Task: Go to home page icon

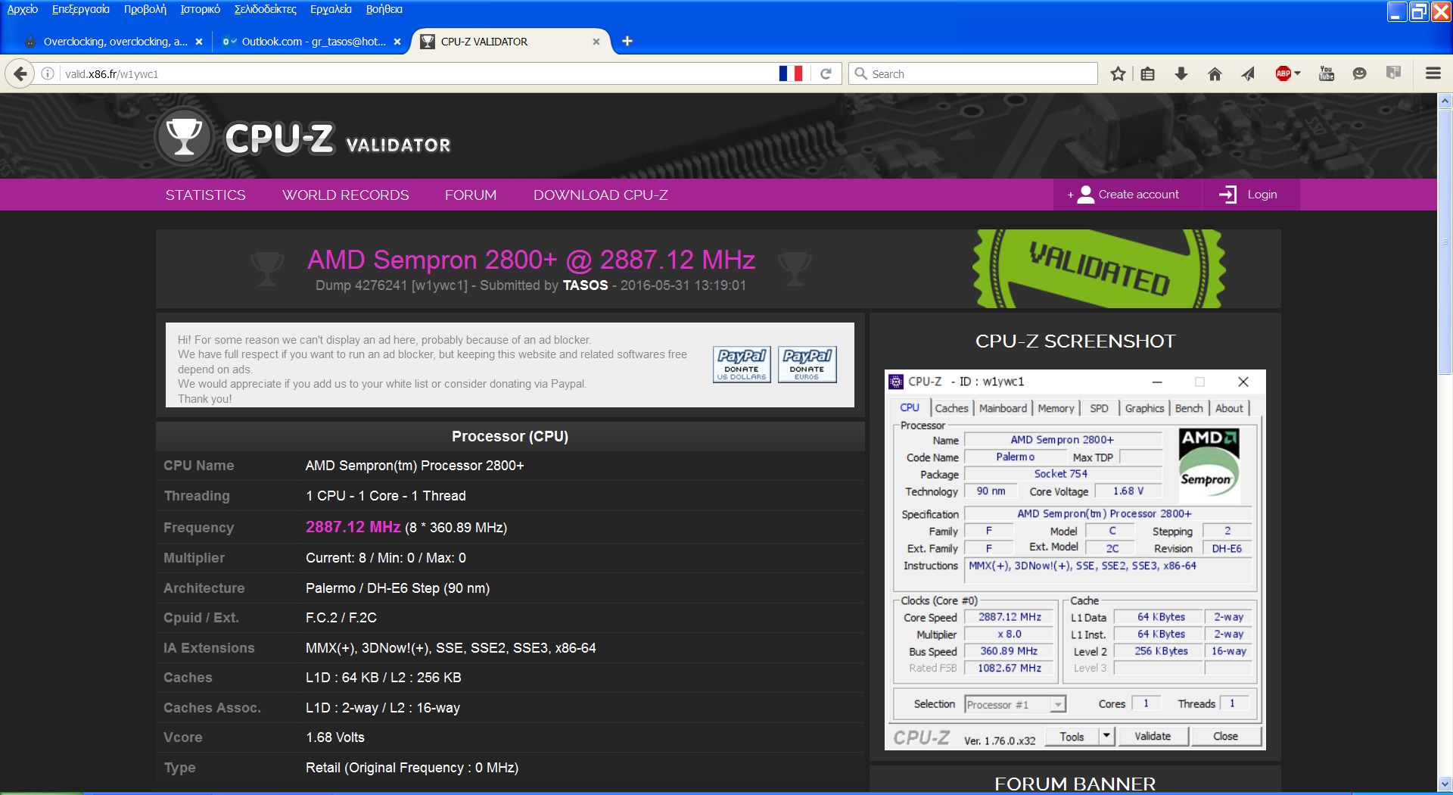Action: click(x=1215, y=73)
